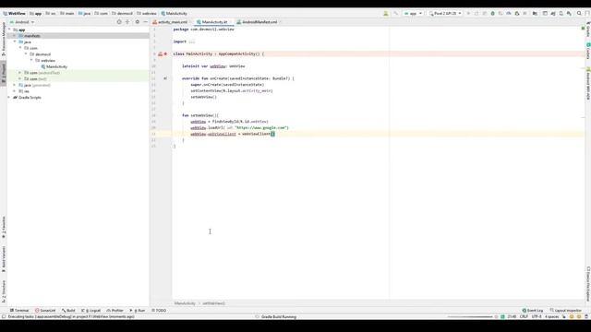591x332 pixels.
Task: Expand the com (androidTest) package node
Action: coord(20,73)
